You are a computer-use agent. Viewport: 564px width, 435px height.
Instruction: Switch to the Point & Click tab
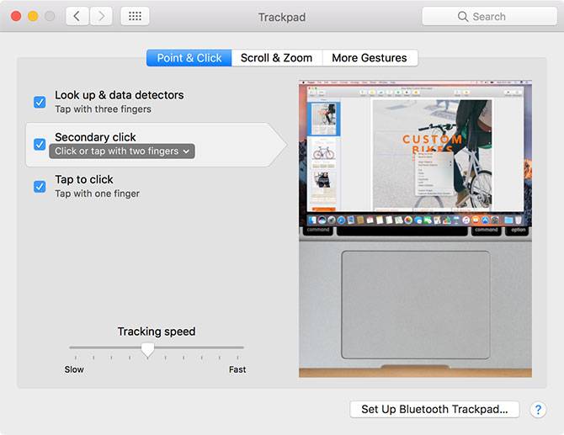click(189, 58)
